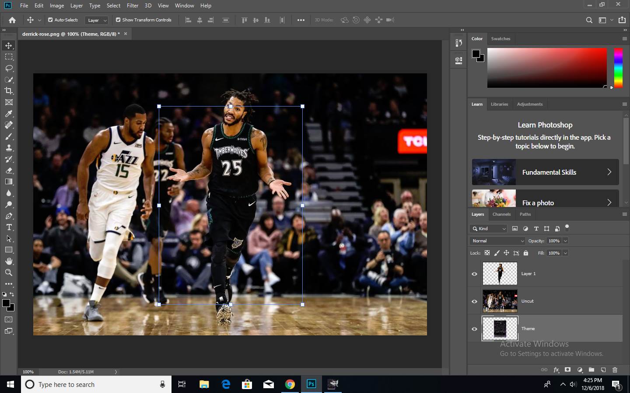The width and height of the screenshot is (630, 393).
Task: Click the Home icon in options bar
Action: tap(12, 20)
